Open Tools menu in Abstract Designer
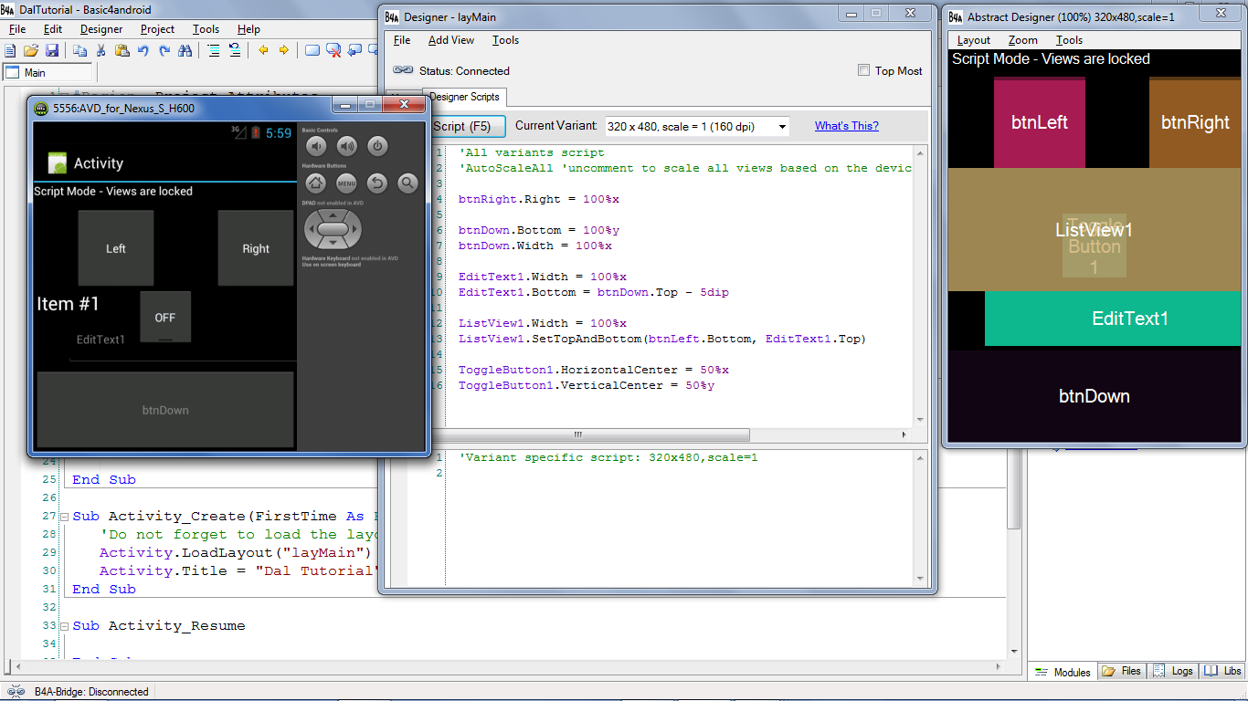This screenshot has width=1248, height=701. coord(1069,40)
